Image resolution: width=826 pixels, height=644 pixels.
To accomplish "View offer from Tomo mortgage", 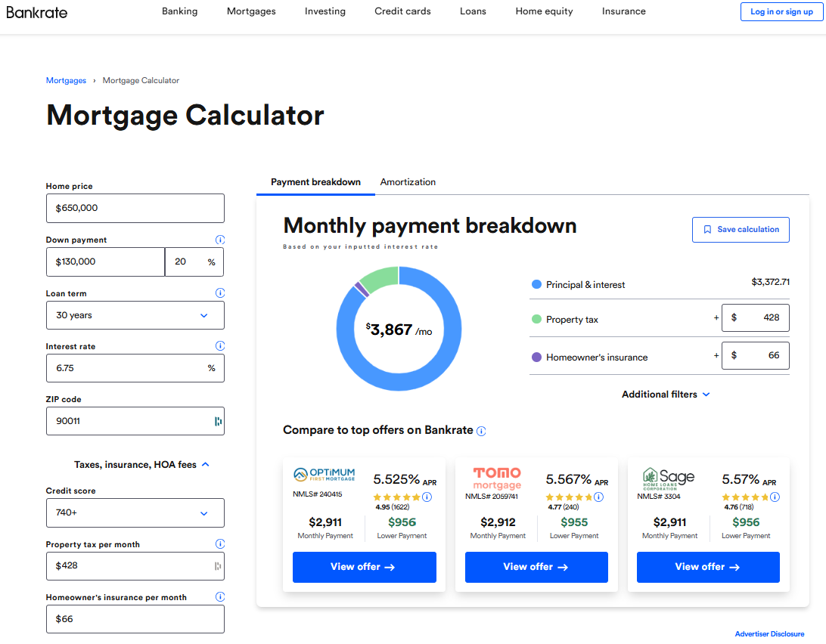I will coord(536,567).
